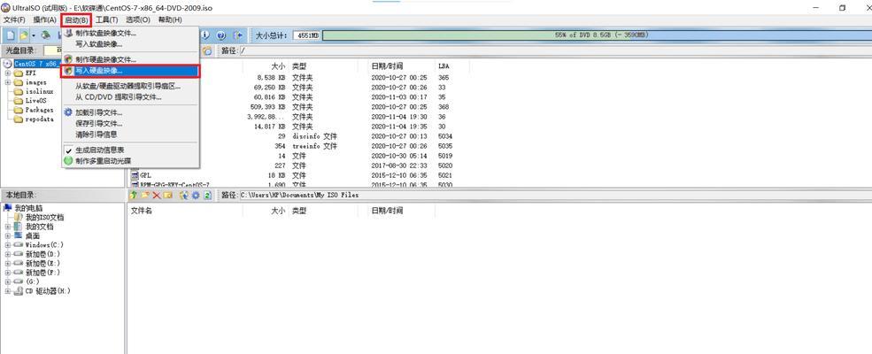
Task: Click the 55% of DVD capacity bar
Action: [x=597, y=35]
